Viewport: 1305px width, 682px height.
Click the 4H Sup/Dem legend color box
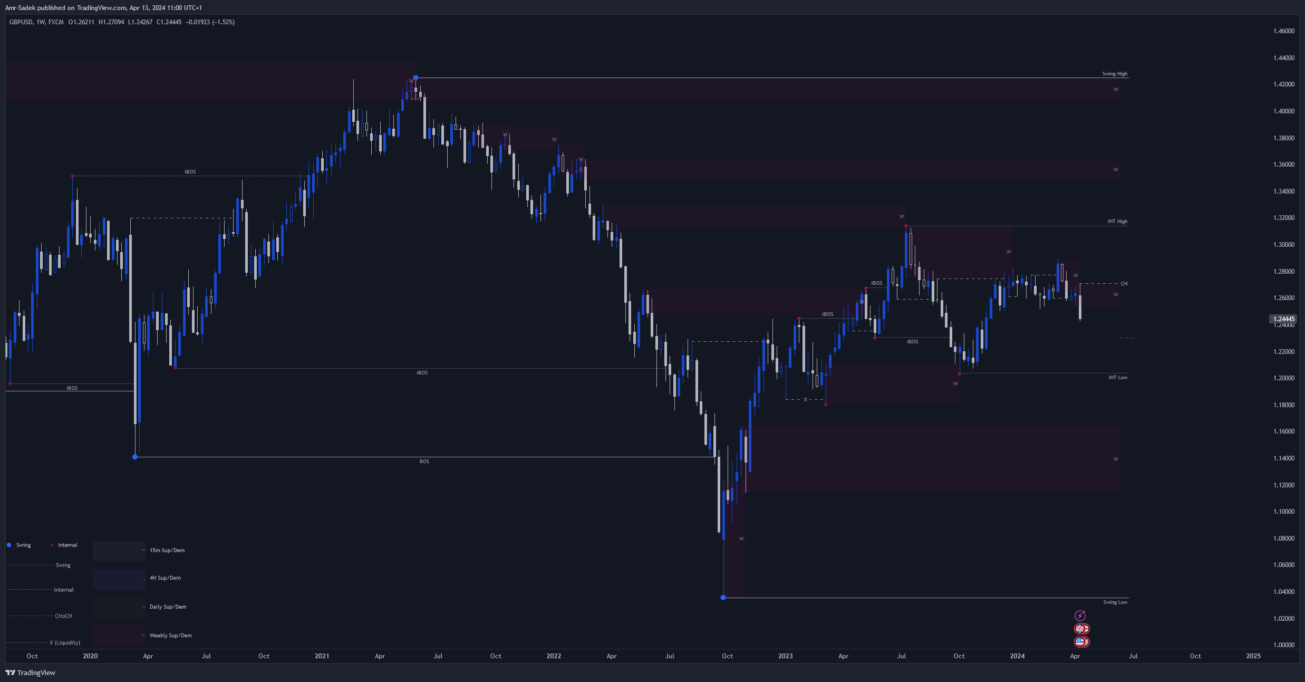pyautogui.click(x=119, y=579)
